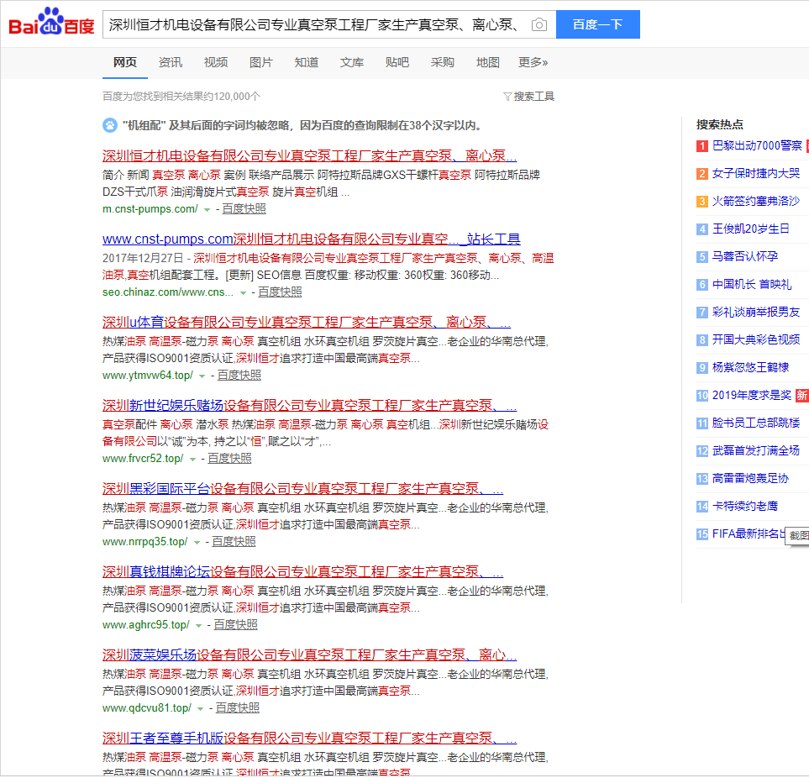Expand dropdown next to www.frvcr52.top
Viewport: 809px width, 778px height.
[x=192, y=459]
